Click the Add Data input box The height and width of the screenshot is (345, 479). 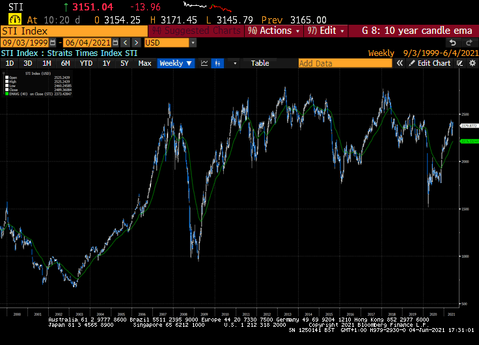tap(345, 63)
